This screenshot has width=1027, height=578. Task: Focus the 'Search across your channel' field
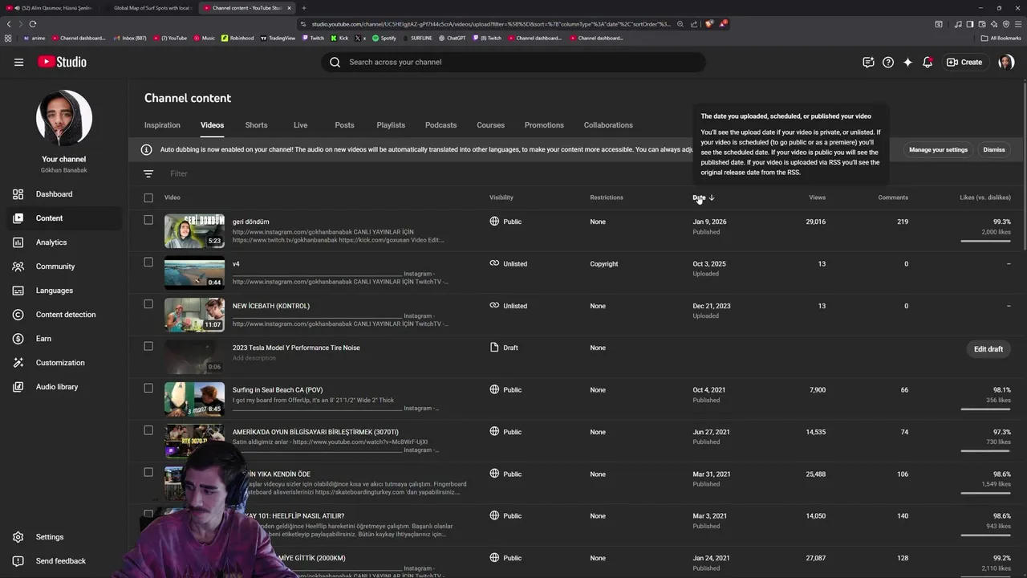click(x=513, y=62)
